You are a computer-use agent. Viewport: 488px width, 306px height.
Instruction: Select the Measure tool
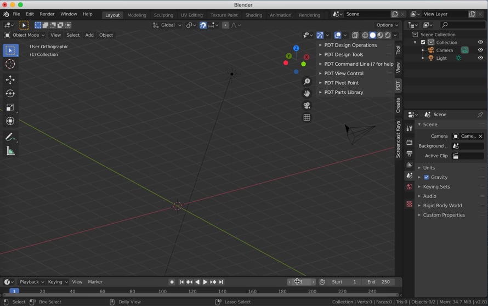coord(10,151)
